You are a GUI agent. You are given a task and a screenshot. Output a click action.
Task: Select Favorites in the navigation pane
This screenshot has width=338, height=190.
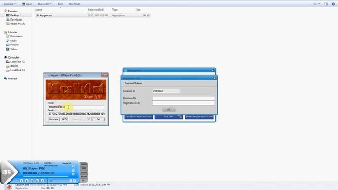point(11,11)
